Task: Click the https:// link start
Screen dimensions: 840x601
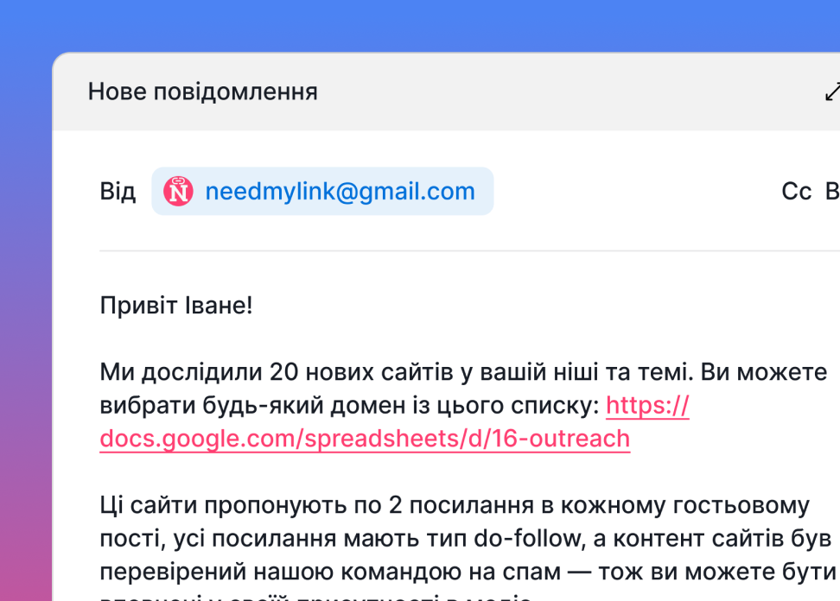Action: [x=647, y=406]
